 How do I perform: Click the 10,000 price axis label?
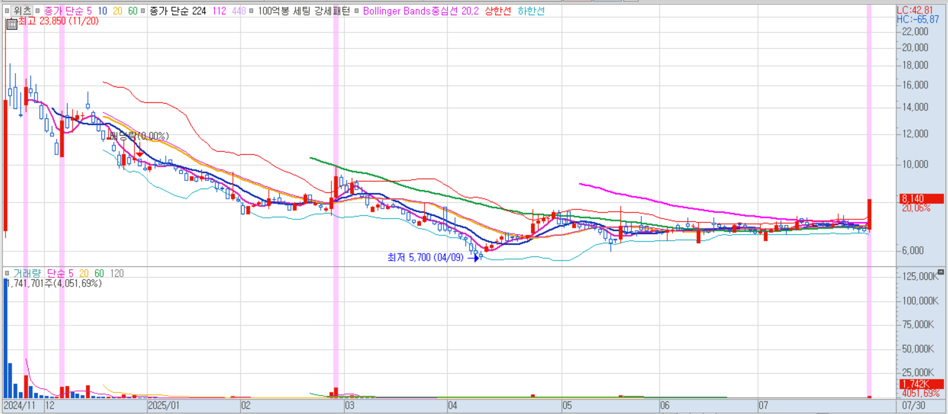(915, 164)
